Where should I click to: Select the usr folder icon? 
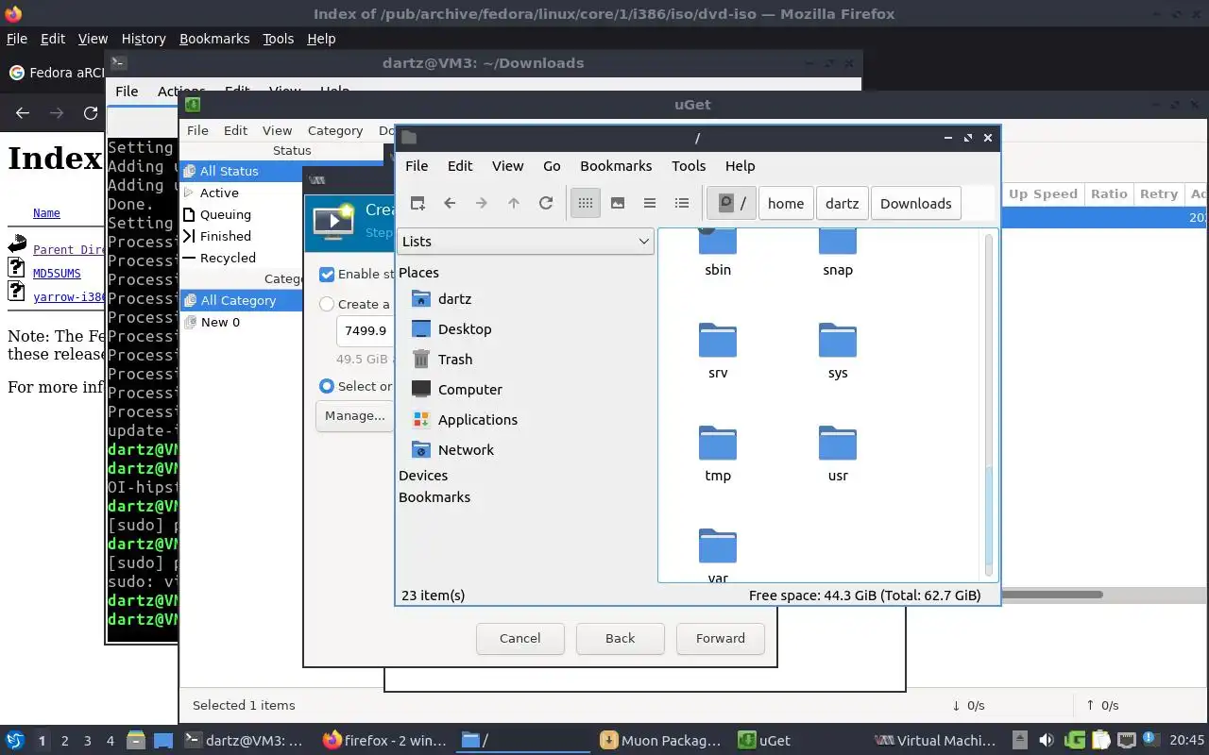coord(838,443)
